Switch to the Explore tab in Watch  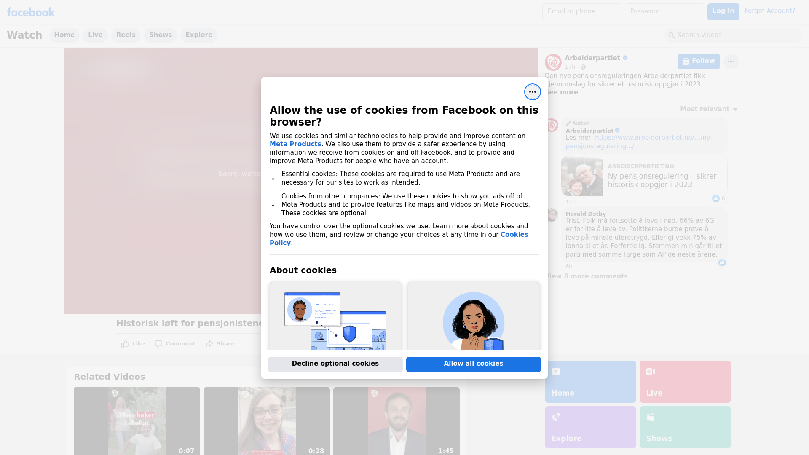199,35
